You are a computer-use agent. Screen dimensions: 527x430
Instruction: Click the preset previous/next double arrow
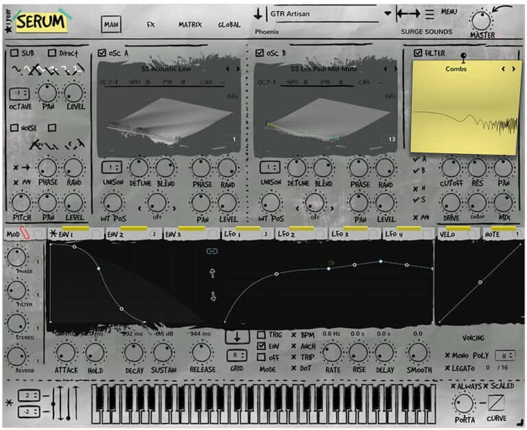pyautogui.click(x=408, y=14)
